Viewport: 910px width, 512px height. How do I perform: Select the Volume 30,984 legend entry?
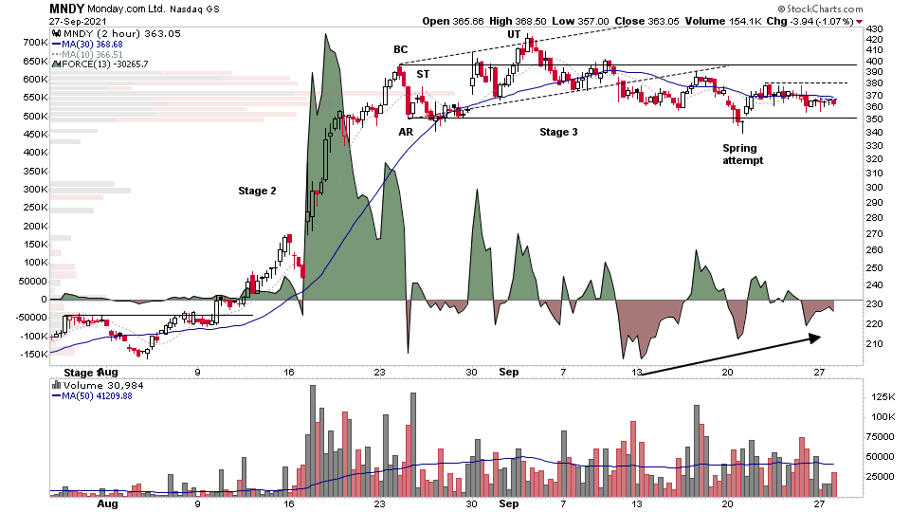pos(103,386)
